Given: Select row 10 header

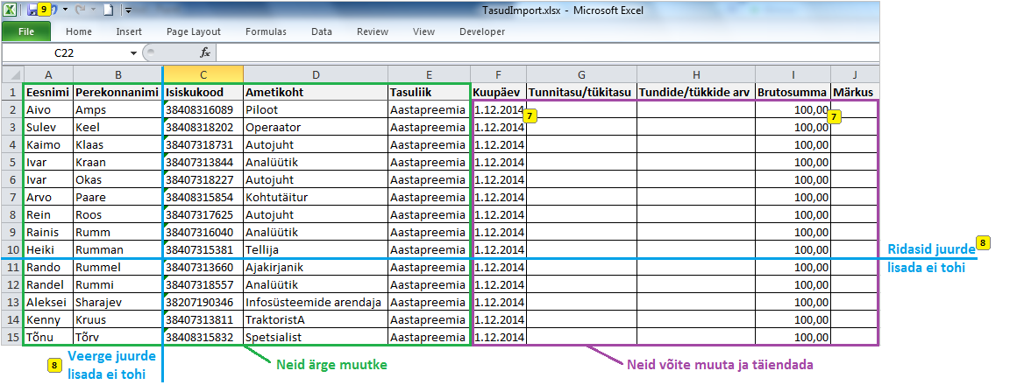Looking at the screenshot, I should click(x=11, y=249).
